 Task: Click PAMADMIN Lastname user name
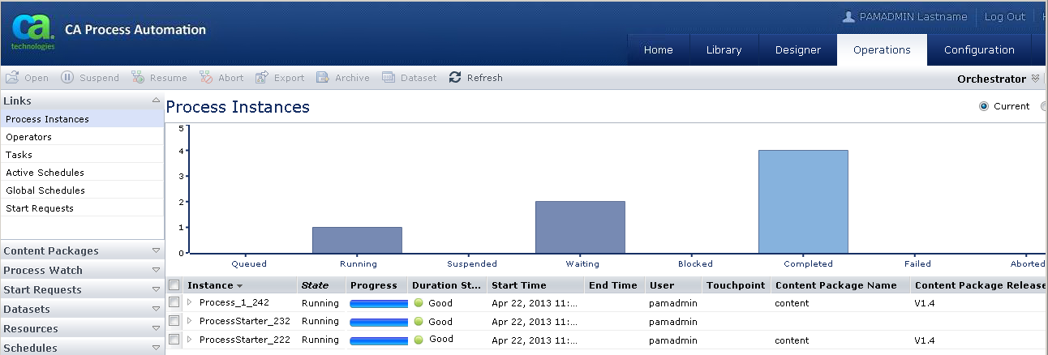913,16
